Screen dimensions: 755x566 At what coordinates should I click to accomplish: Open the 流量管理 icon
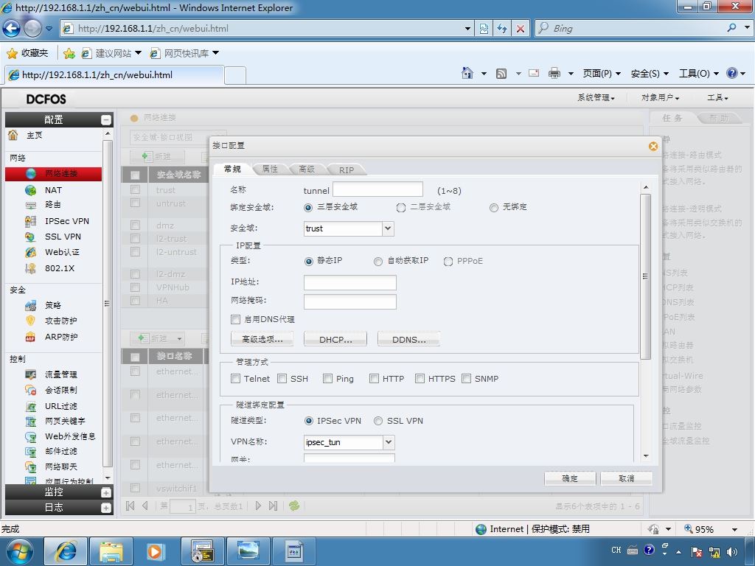[30, 374]
